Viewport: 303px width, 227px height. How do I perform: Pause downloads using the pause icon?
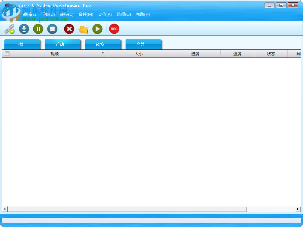point(38,29)
